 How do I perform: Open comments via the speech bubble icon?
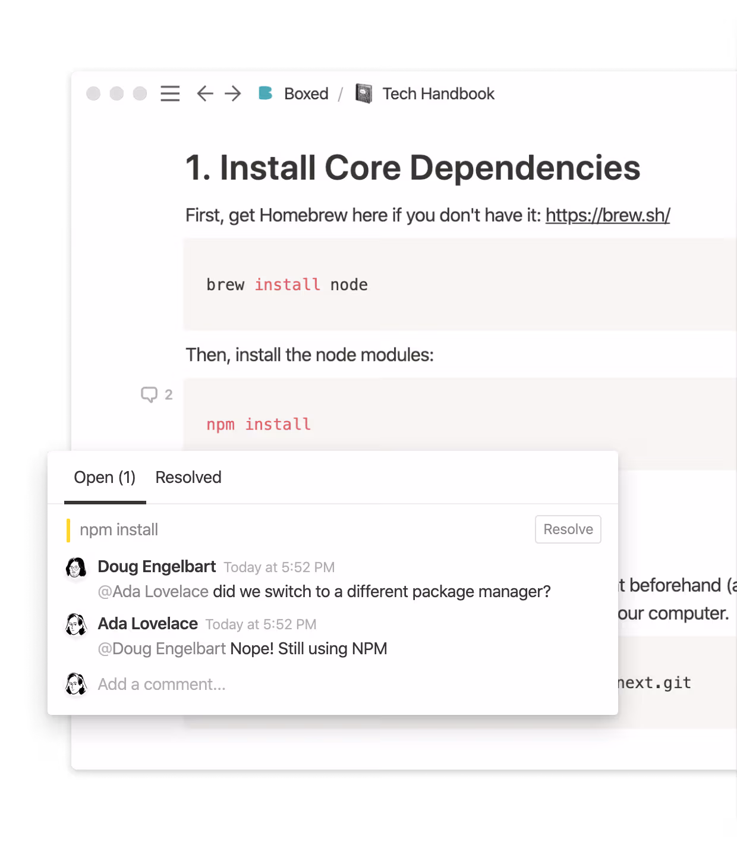point(149,394)
